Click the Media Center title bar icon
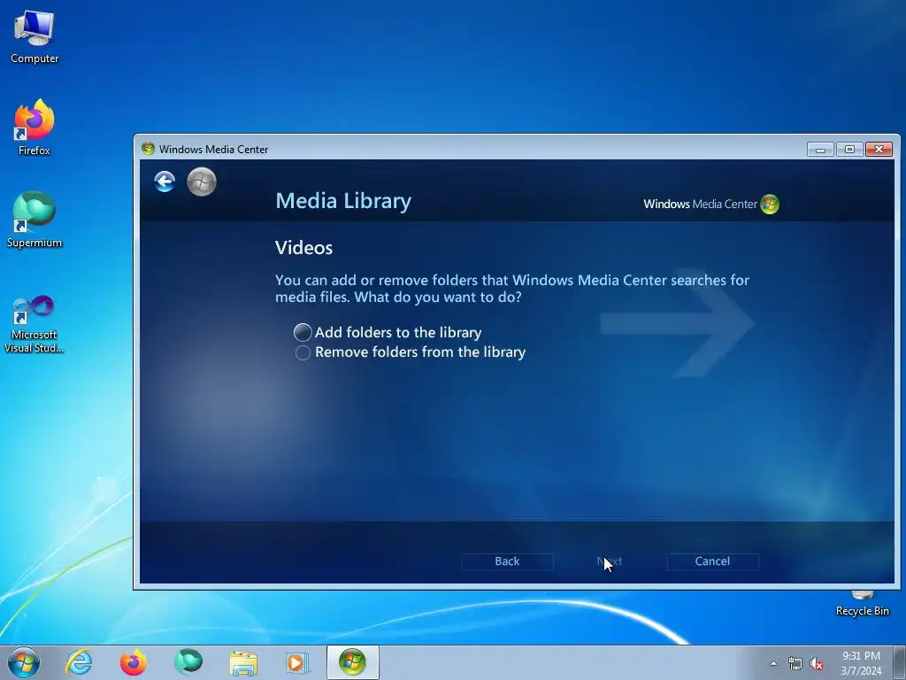 (148, 149)
